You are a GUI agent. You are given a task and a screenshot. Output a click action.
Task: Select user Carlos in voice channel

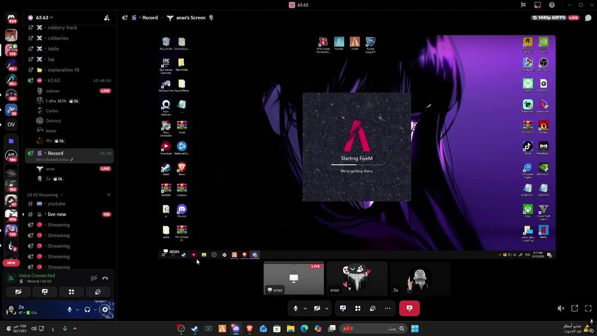(x=52, y=111)
